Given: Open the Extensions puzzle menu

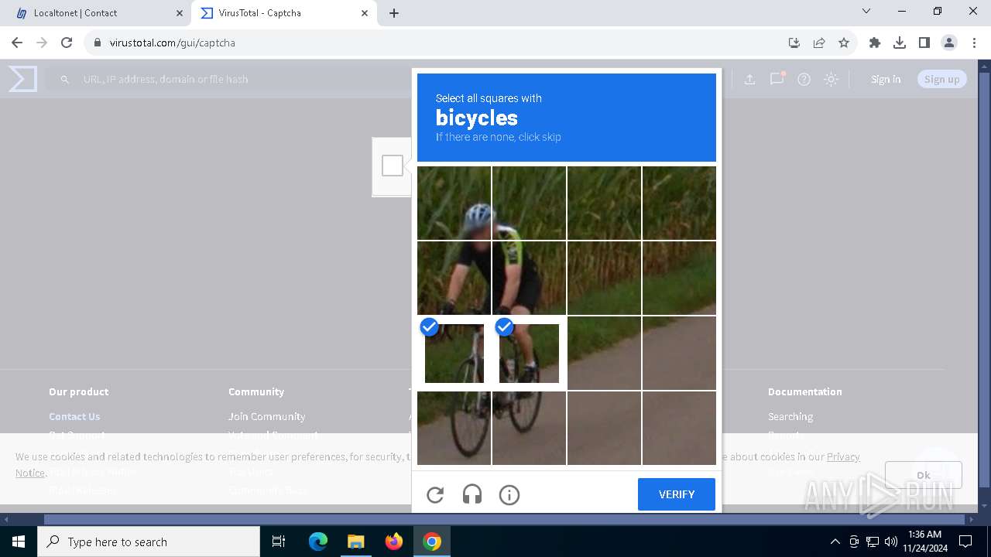Looking at the screenshot, I should [x=875, y=43].
